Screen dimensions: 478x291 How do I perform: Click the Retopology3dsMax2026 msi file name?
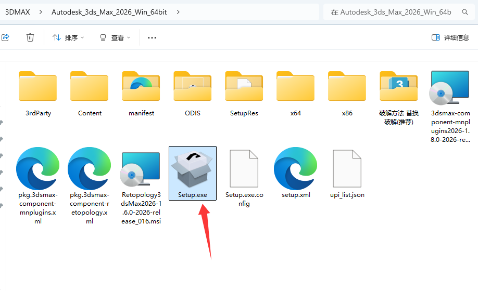click(141, 208)
